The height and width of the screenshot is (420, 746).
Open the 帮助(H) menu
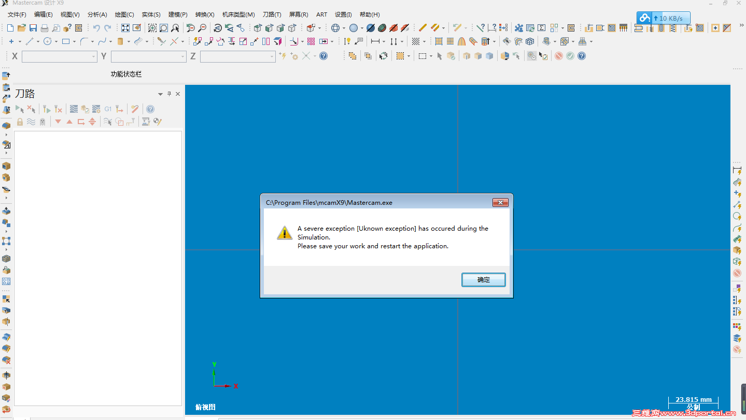369,14
